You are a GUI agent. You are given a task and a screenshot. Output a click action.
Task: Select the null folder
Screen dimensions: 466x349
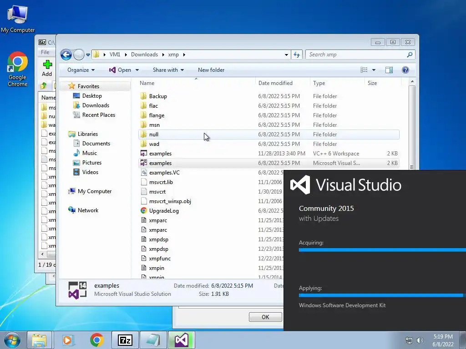point(268,135)
